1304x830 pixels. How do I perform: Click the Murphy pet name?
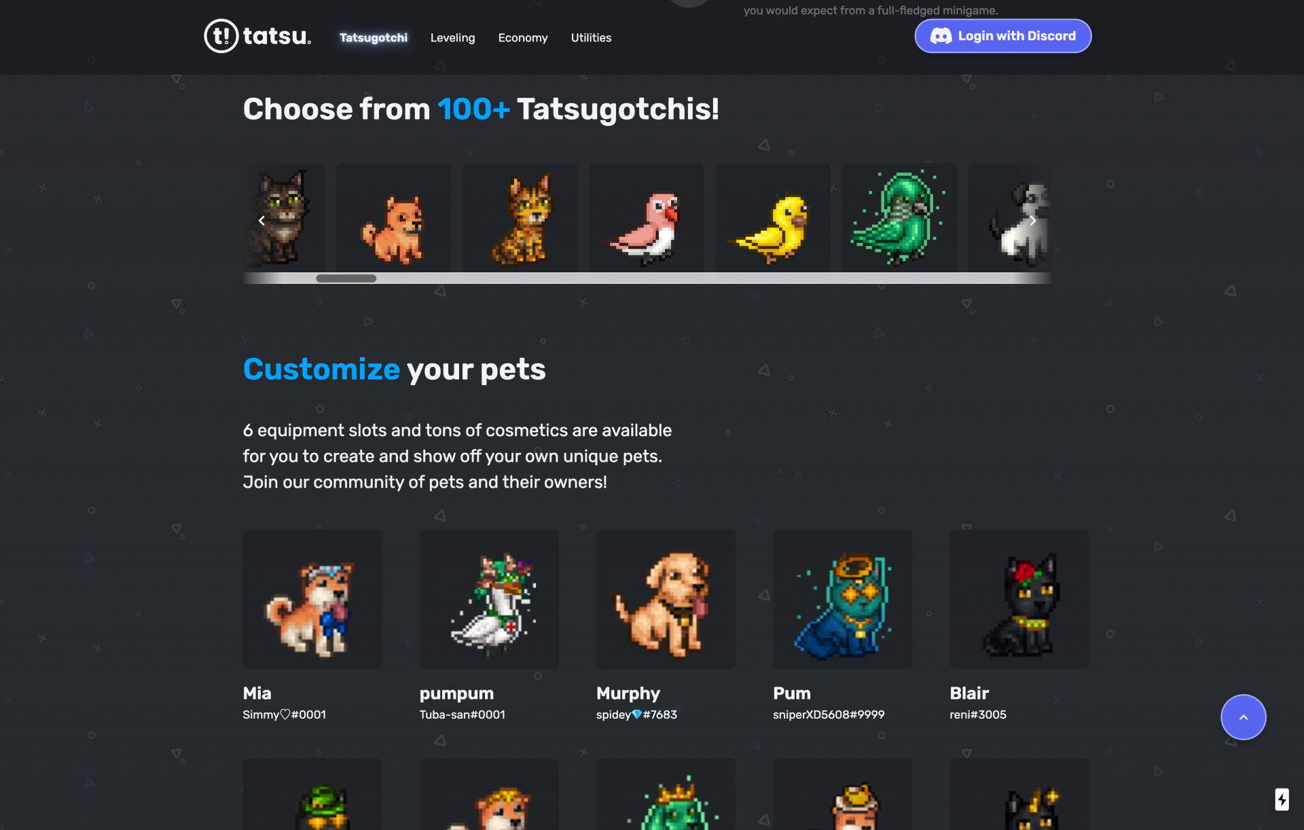628,693
